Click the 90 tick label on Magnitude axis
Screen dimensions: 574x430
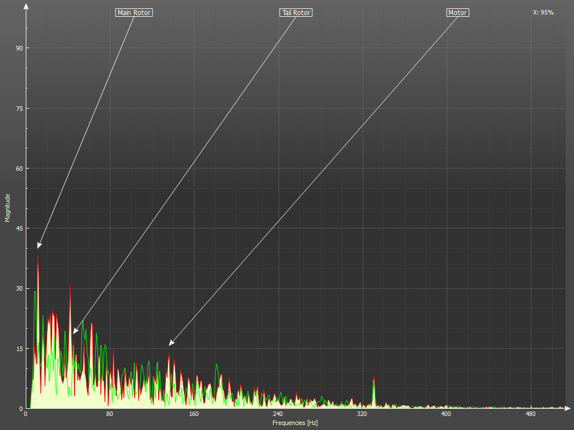(19, 48)
